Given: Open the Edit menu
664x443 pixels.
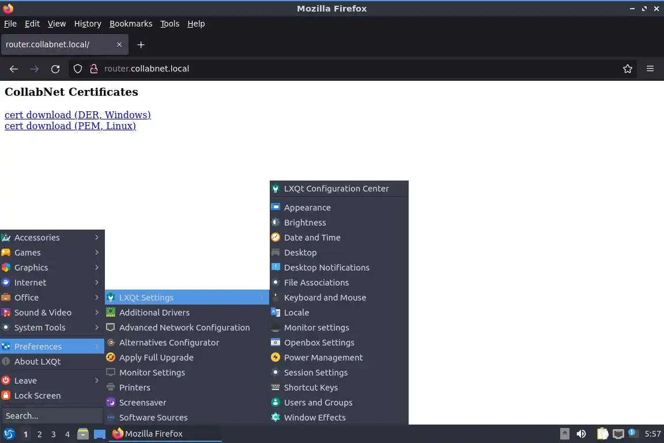Looking at the screenshot, I should (x=32, y=24).
